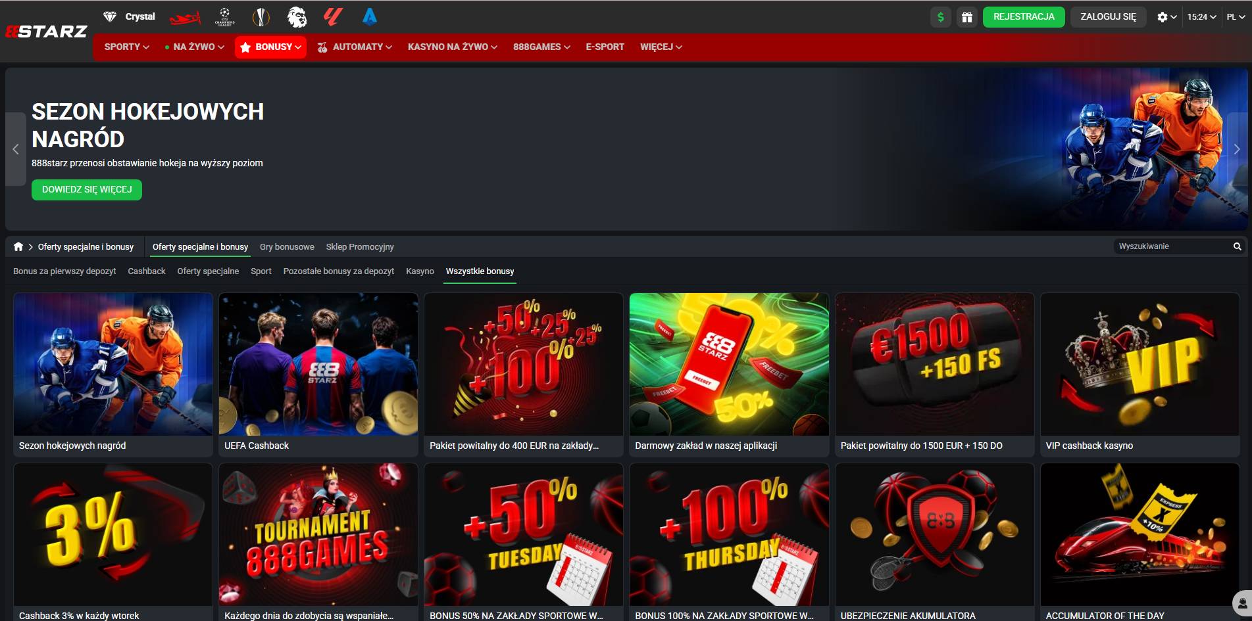Viewport: 1252px width, 621px height.
Task: Open Oferty specjalne i bonusy breadcrumb link
Action: (x=86, y=246)
